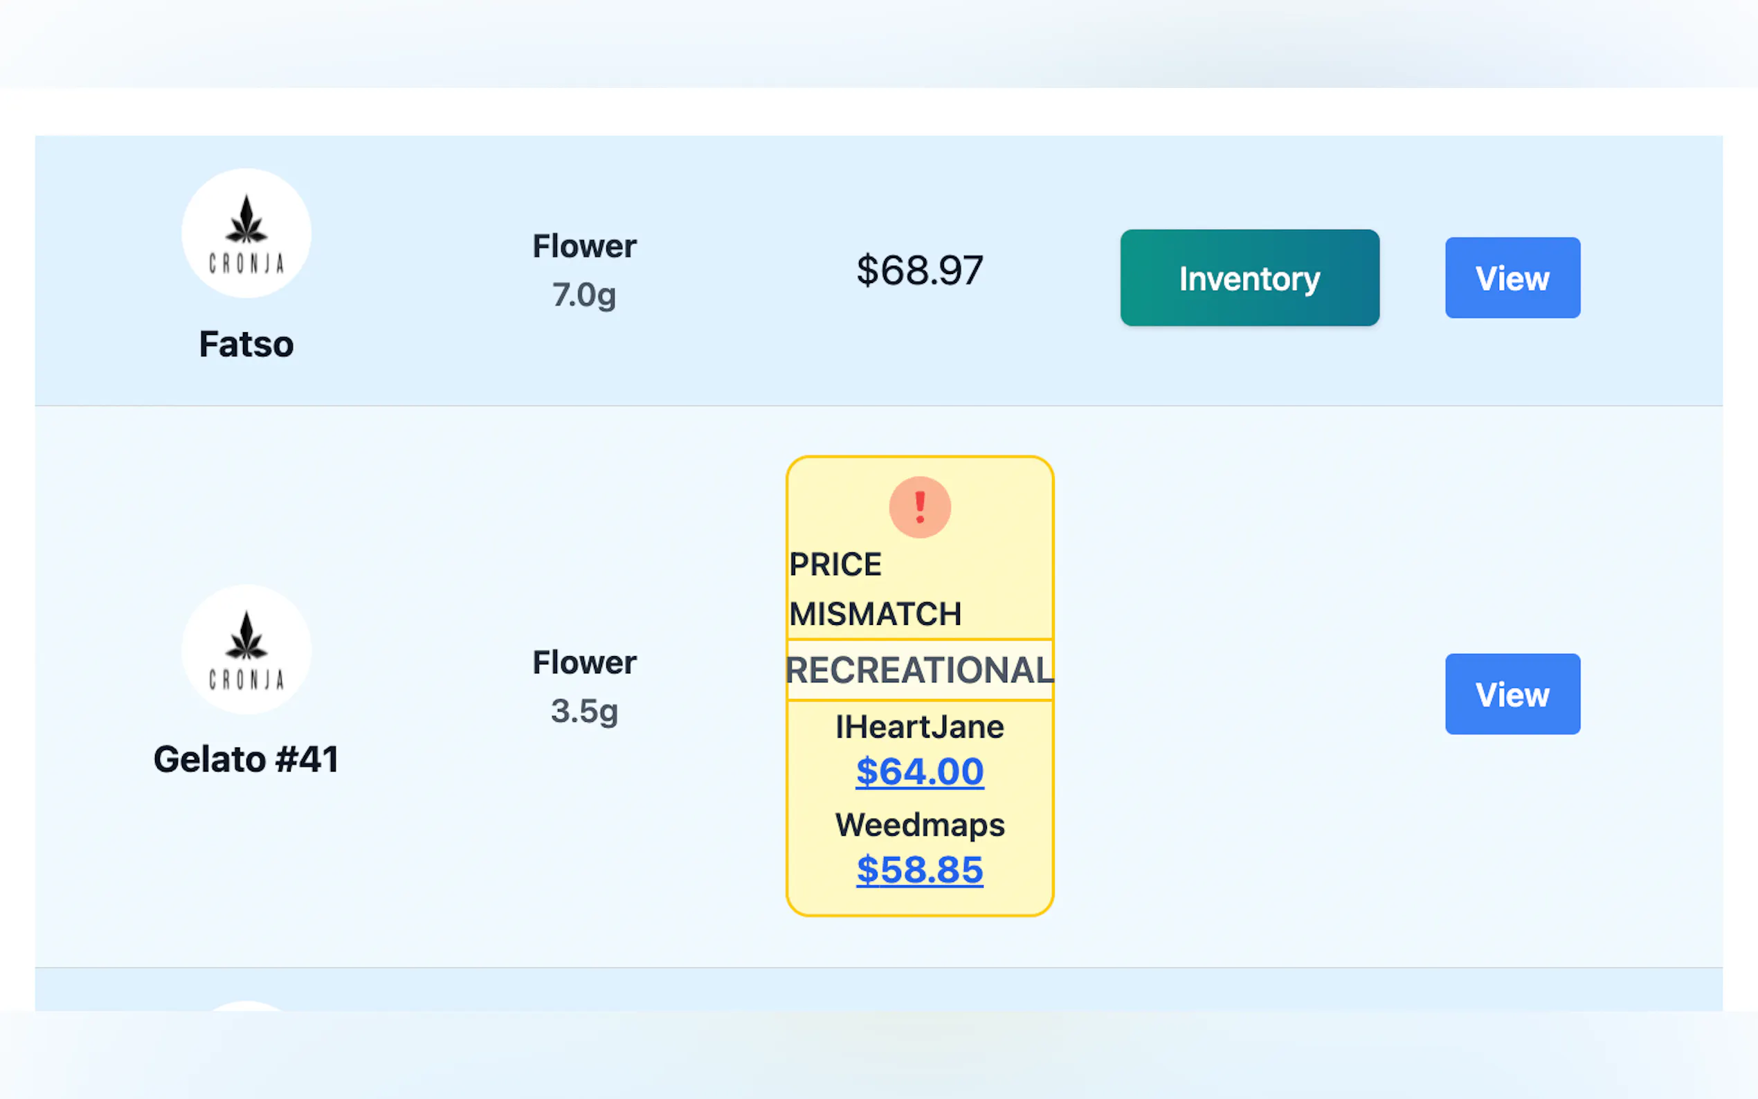Click the 3.5g weight label
The width and height of the screenshot is (1758, 1099).
[x=584, y=710]
